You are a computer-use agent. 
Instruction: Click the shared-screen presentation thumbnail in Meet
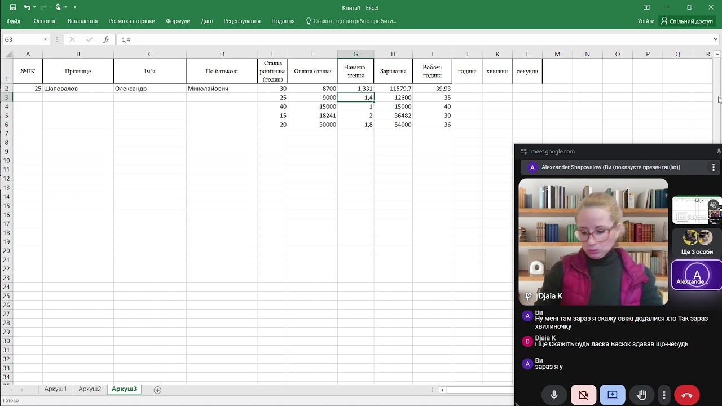coord(697,210)
